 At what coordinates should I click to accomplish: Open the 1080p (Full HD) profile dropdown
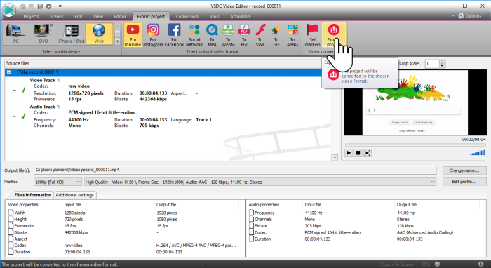pos(58,182)
